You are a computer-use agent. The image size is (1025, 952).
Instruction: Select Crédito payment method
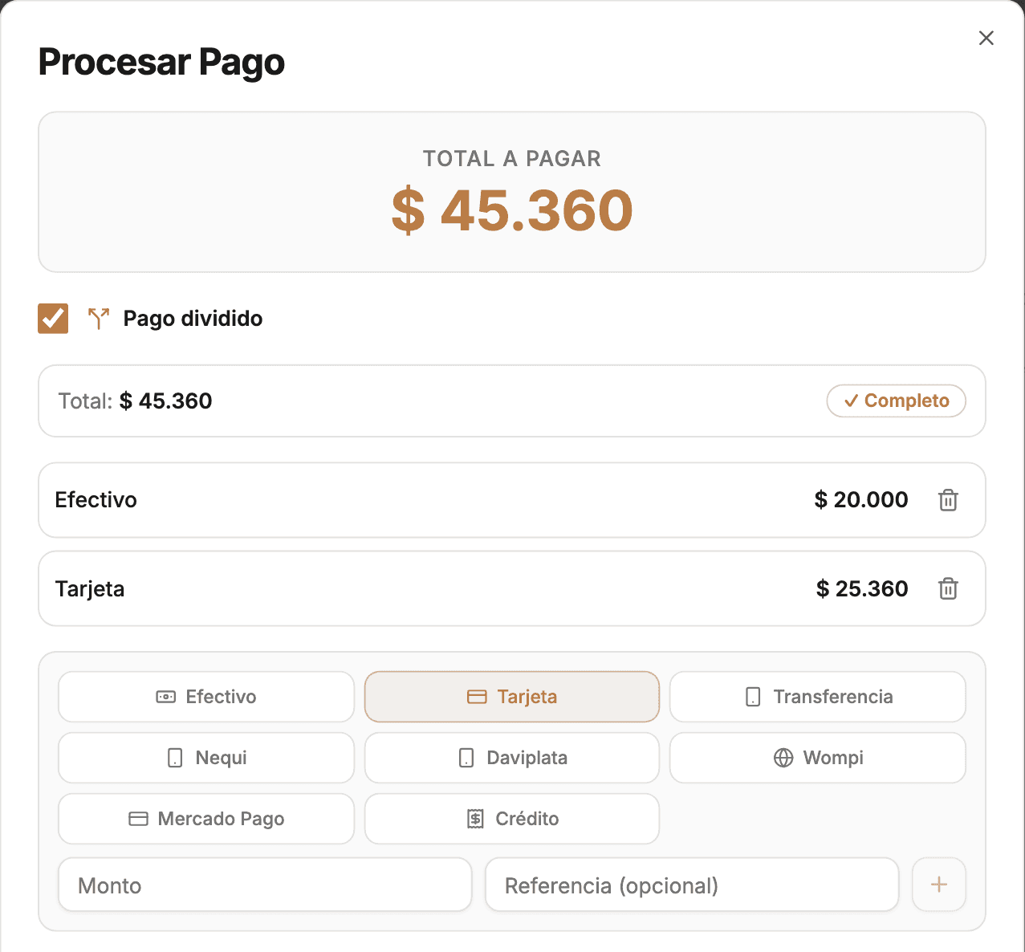click(x=512, y=819)
